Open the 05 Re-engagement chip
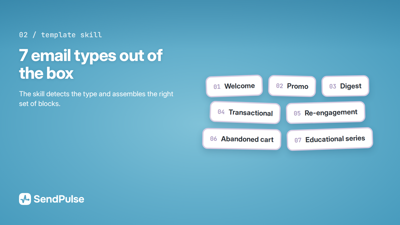400x225 pixels. [325, 112]
